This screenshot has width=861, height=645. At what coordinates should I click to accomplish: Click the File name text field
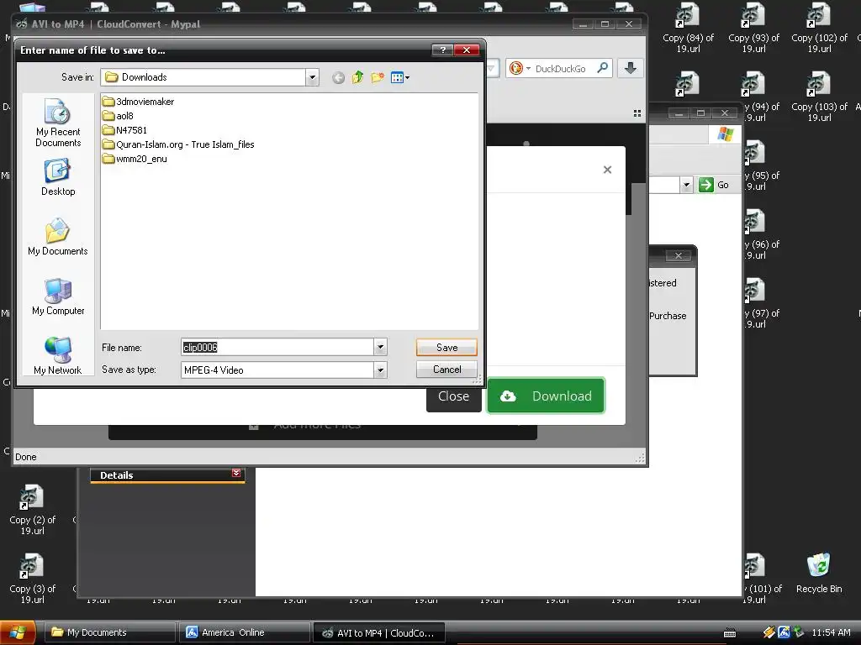(277, 347)
